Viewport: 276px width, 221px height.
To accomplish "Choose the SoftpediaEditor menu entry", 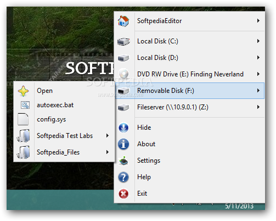I will pyautogui.click(x=190, y=21).
